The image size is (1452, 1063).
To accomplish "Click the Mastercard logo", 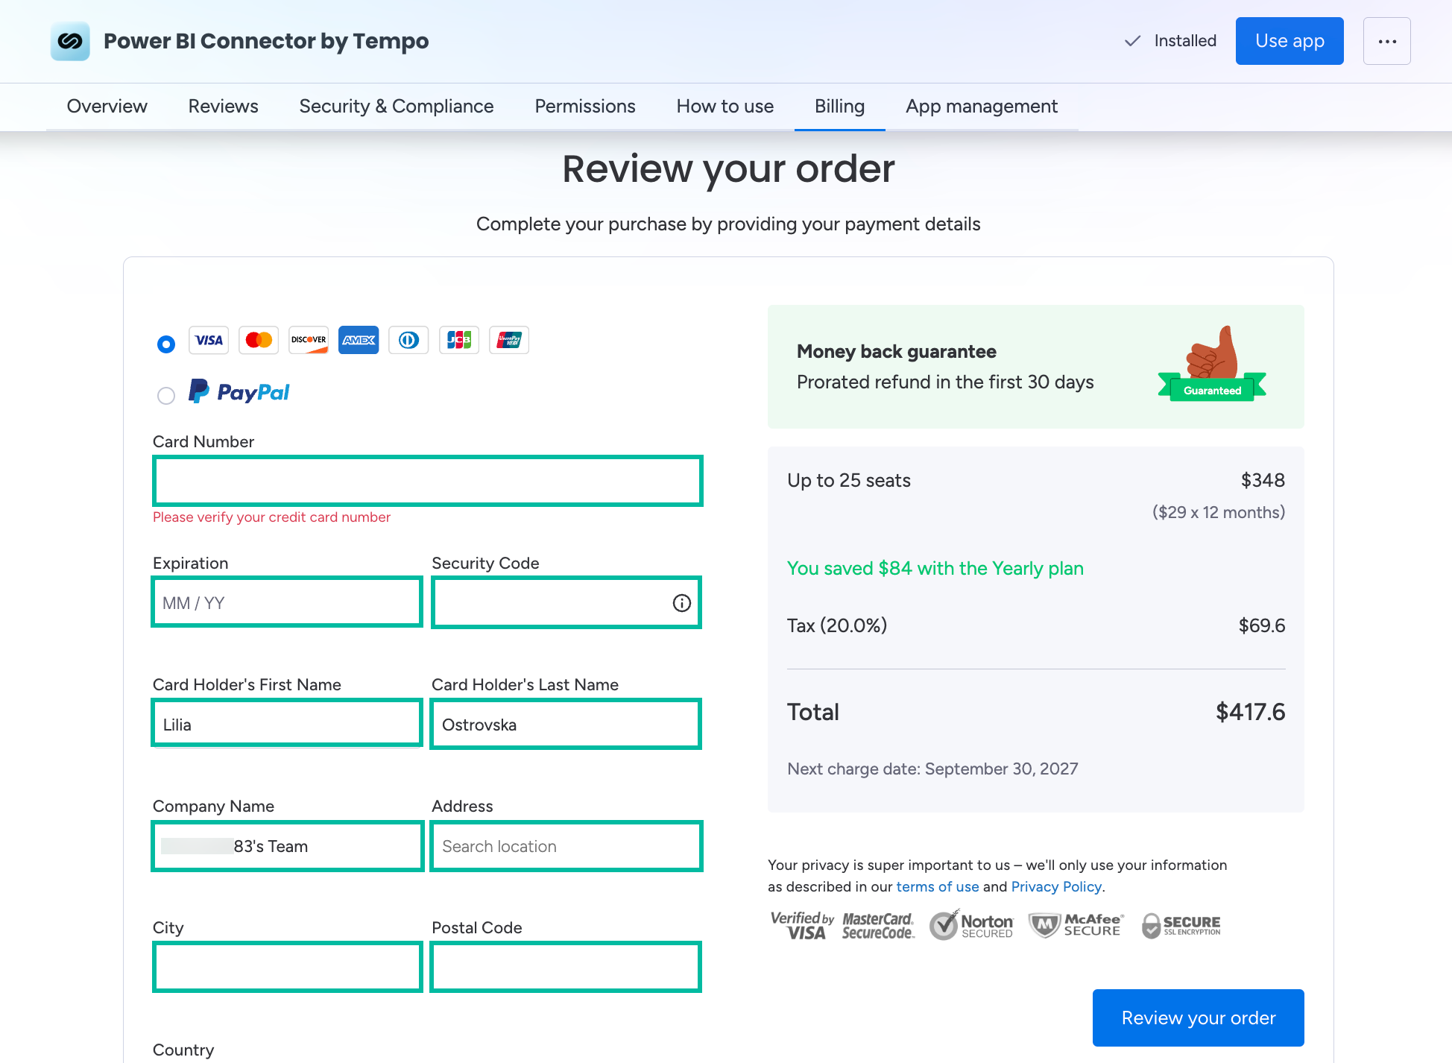I will tap(259, 340).
